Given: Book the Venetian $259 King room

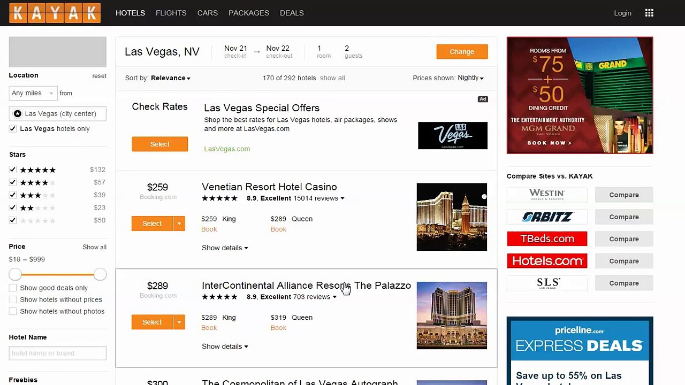Looking at the screenshot, I should (209, 229).
